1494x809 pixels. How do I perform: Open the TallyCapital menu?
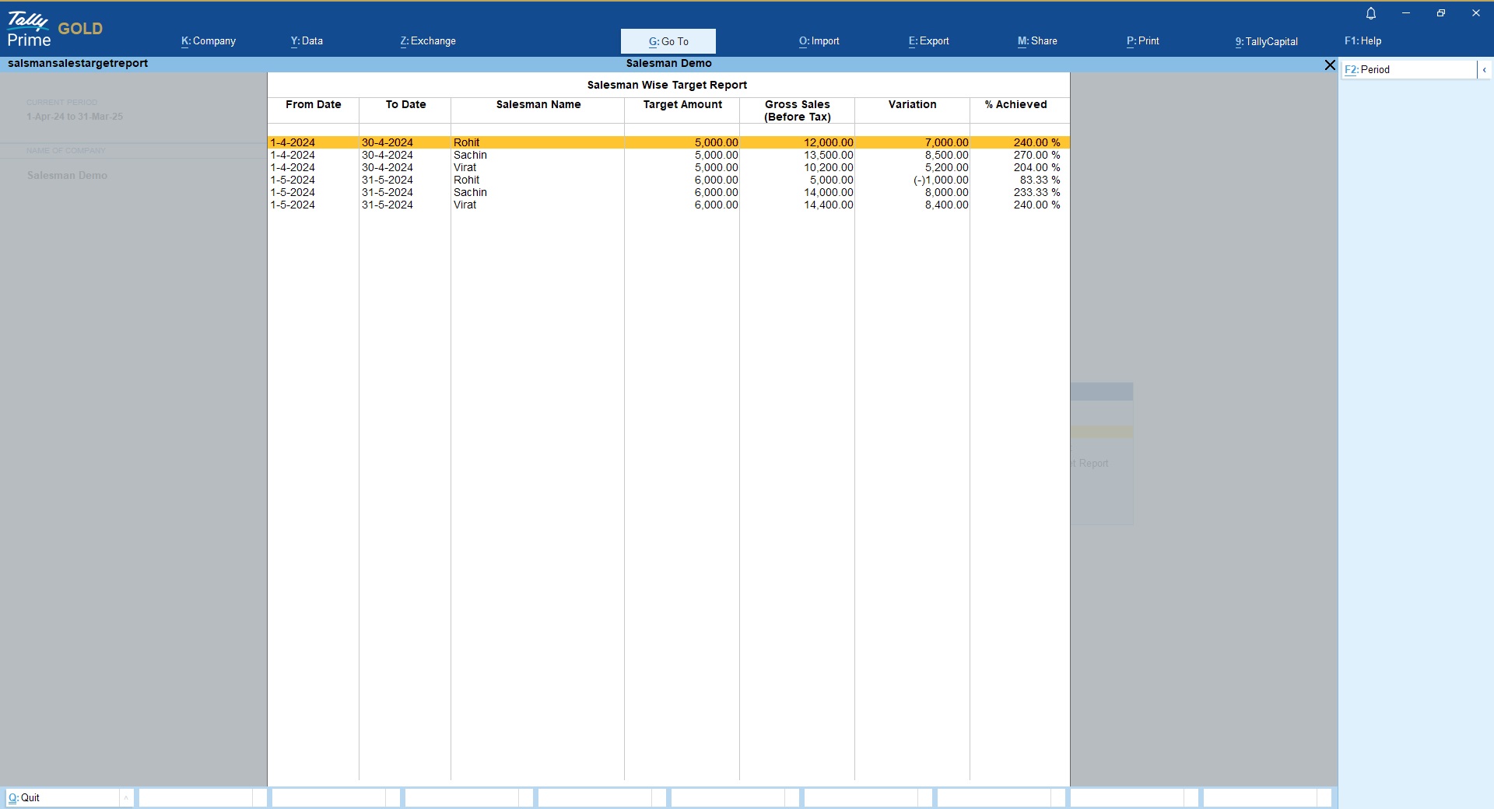point(1266,41)
